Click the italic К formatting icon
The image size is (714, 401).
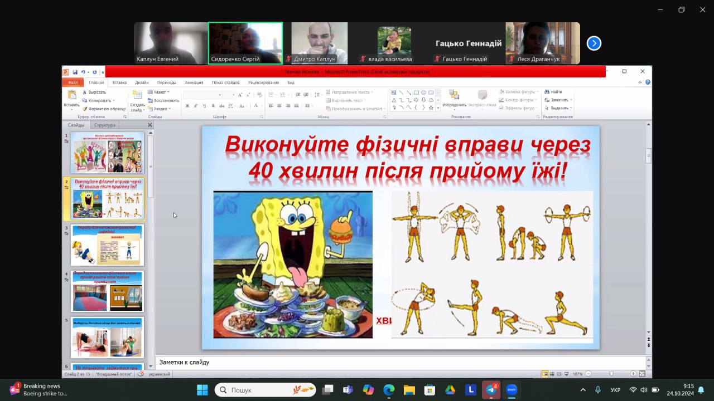(196, 105)
